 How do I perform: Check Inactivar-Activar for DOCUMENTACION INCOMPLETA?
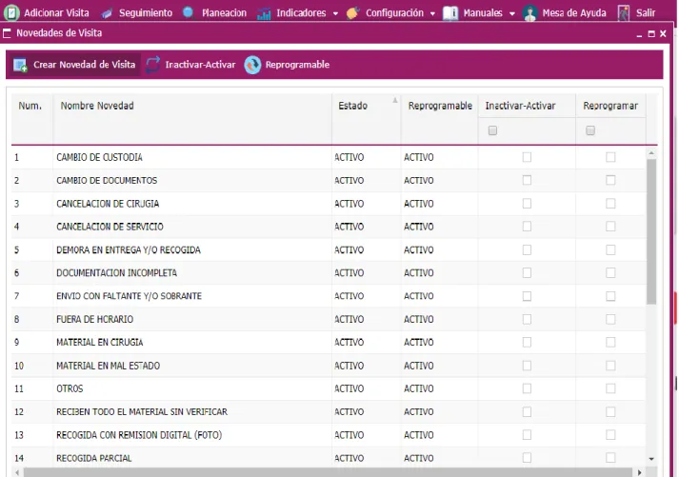[527, 272]
